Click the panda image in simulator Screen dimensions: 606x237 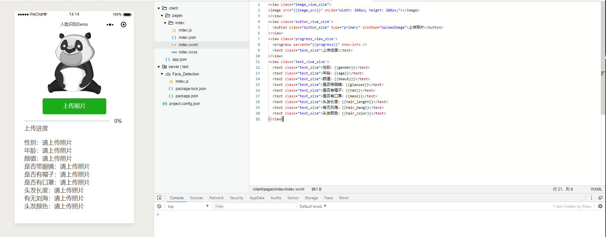[74, 63]
